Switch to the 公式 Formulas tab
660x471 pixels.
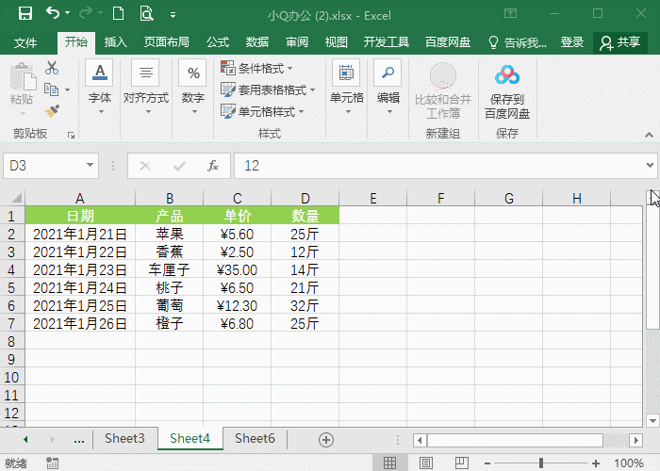pos(218,42)
